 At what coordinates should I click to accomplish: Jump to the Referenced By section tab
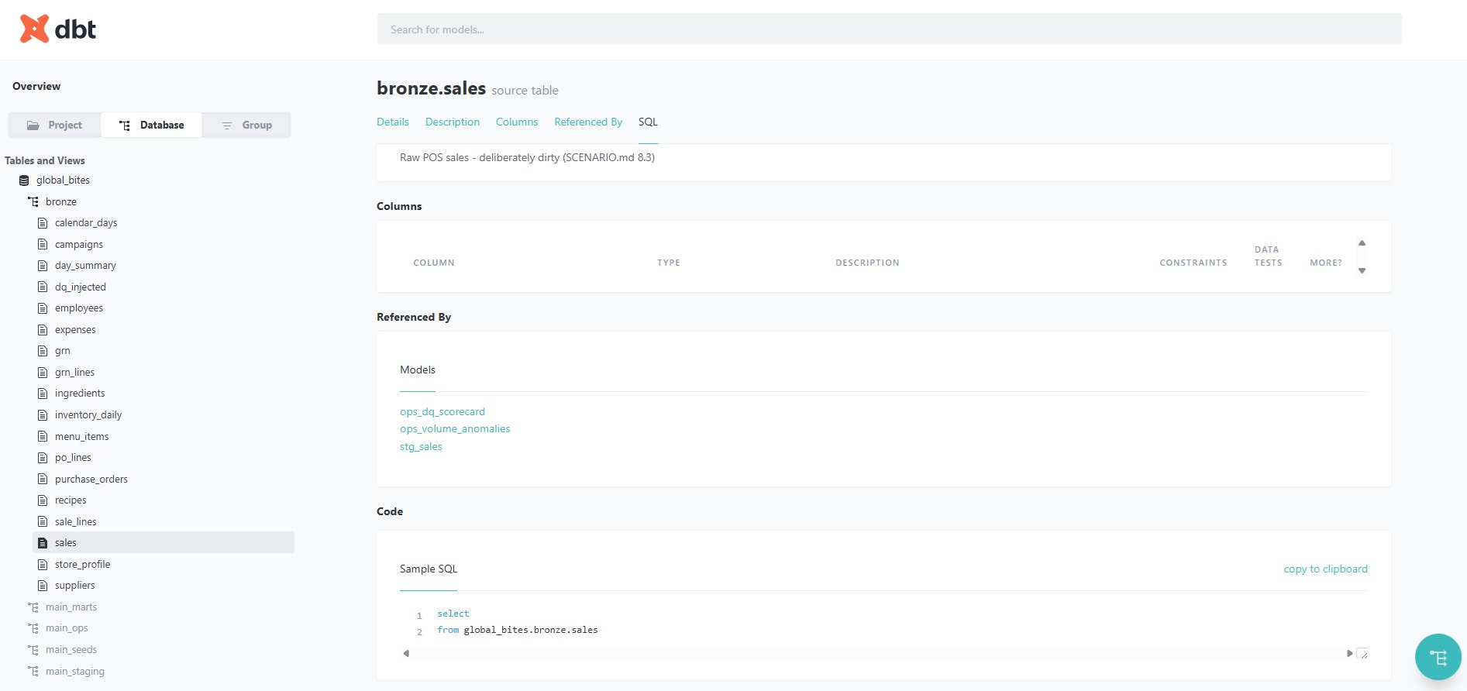coord(588,122)
